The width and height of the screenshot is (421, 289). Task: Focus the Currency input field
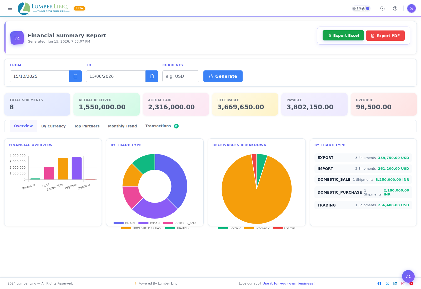(181, 76)
